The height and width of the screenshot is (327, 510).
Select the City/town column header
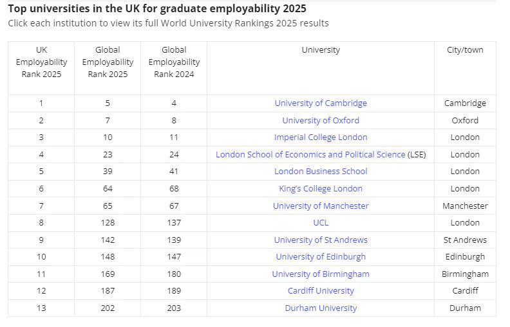pyautogui.click(x=465, y=50)
